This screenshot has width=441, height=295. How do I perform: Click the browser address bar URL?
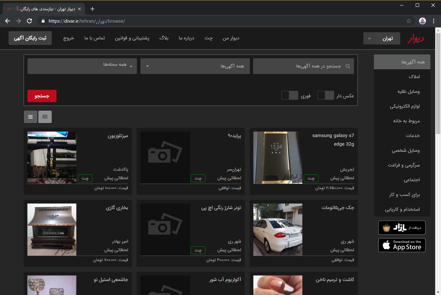87,21
